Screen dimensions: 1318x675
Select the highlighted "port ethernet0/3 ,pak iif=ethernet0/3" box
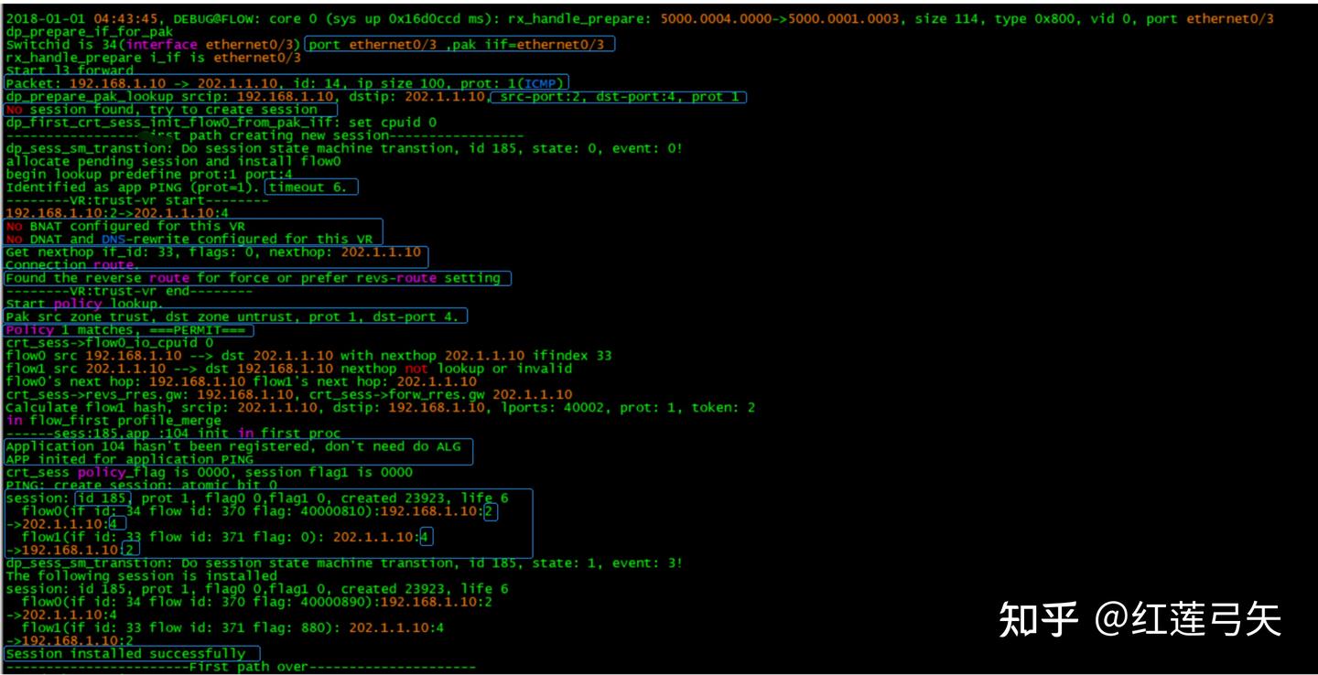[460, 44]
